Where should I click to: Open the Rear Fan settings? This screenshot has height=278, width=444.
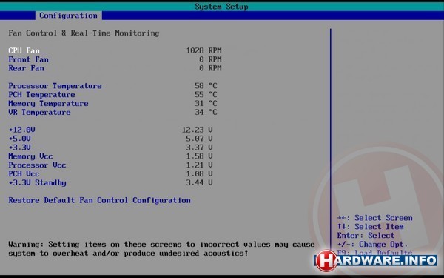pos(26,68)
